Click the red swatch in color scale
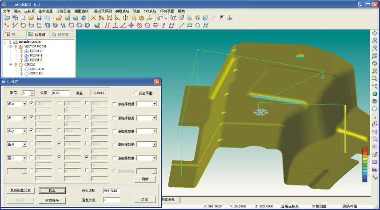380x210 pixels. point(364,150)
